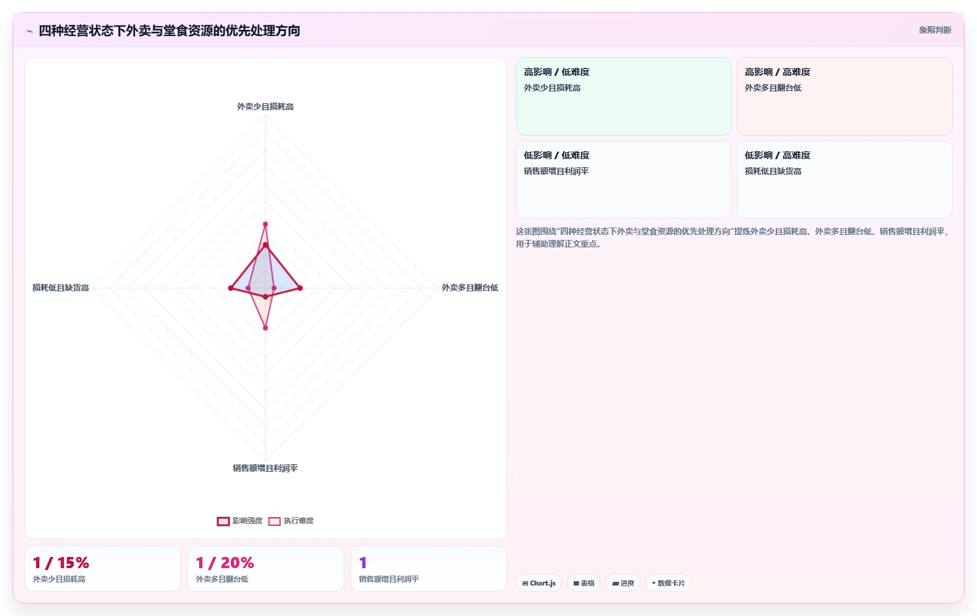Click bottom data point of 执行难度 series
This screenshot has height=616, width=977.
(x=265, y=328)
